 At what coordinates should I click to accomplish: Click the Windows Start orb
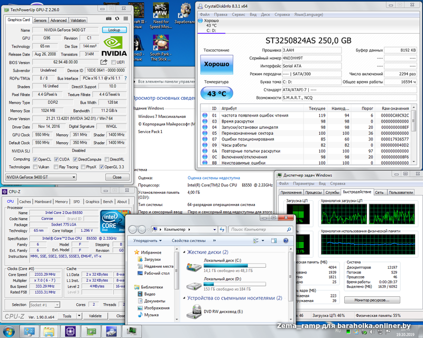click(8, 331)
